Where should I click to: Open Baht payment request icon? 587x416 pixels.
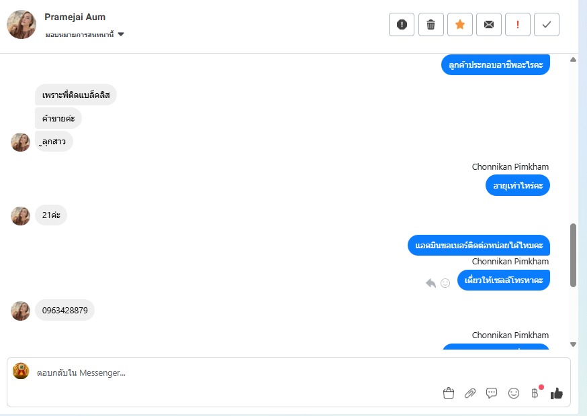[x=535, y=393]
